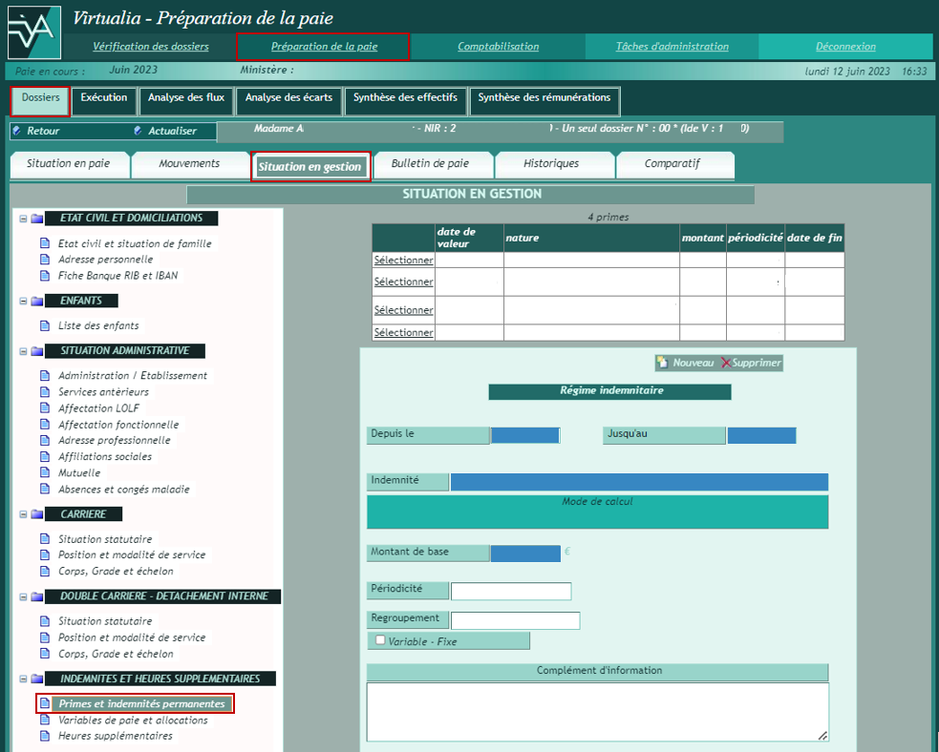Click page icon next to Mutuelle
Image resolution: width=939 pixels, height=752 pixels.
[44, 473]
